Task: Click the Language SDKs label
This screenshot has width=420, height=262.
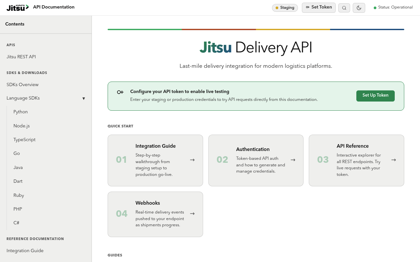Action: tap(23, 98)
